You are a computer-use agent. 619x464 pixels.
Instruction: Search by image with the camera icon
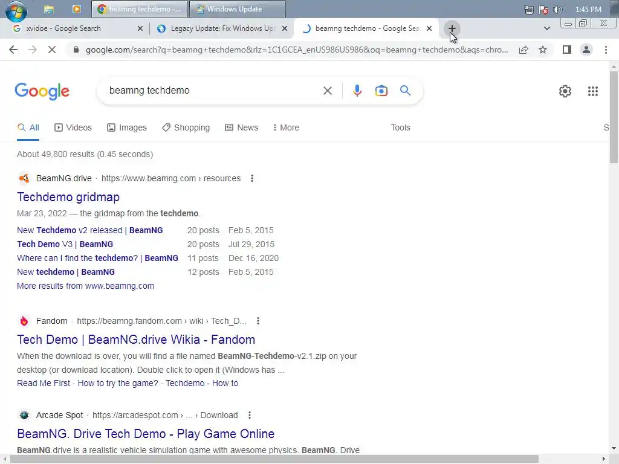pos(381,91)
